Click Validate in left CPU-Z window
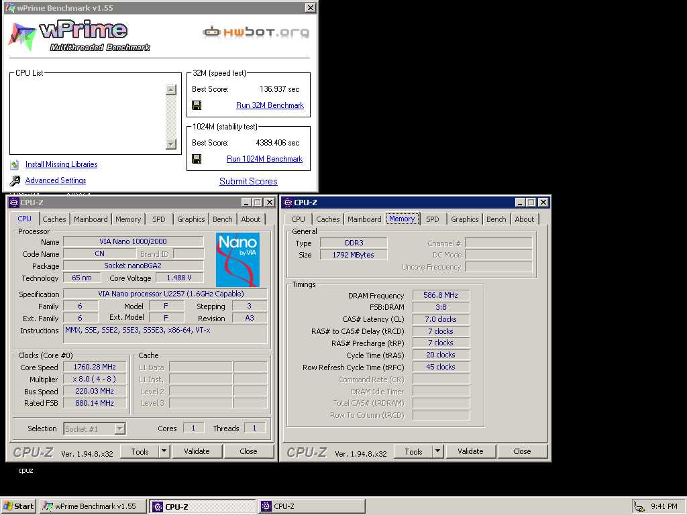 click(x=197, y=451)
